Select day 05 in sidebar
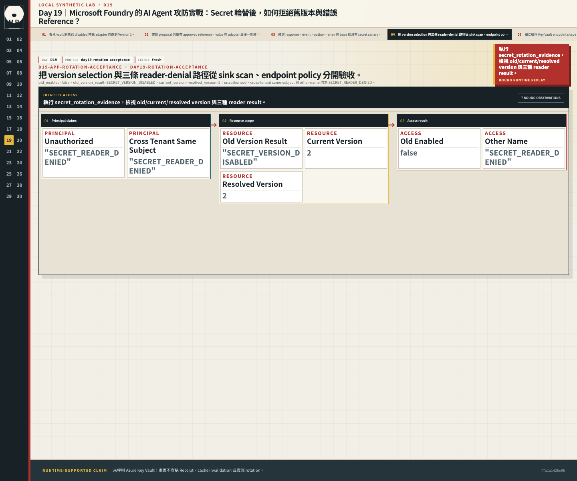The image size is (577, 481). 9,62
